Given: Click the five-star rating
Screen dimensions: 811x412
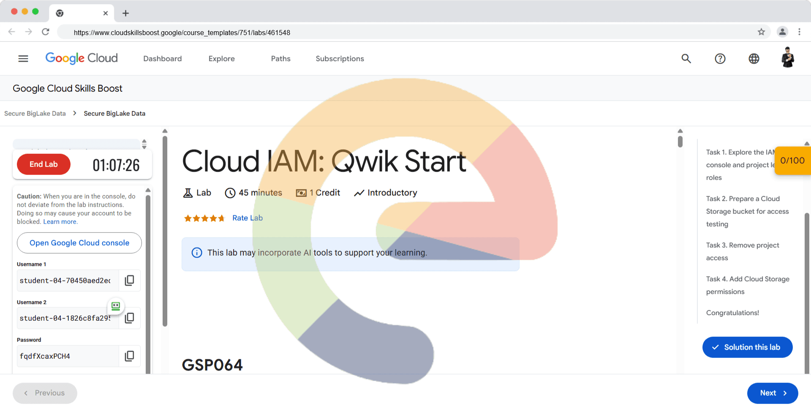Looking at the screenshot, I should click(x=204, y=218).
